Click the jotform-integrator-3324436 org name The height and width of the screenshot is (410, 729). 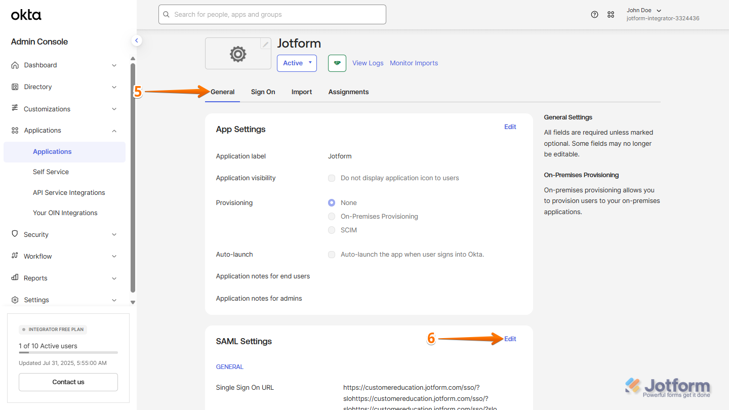click(663, 18)
